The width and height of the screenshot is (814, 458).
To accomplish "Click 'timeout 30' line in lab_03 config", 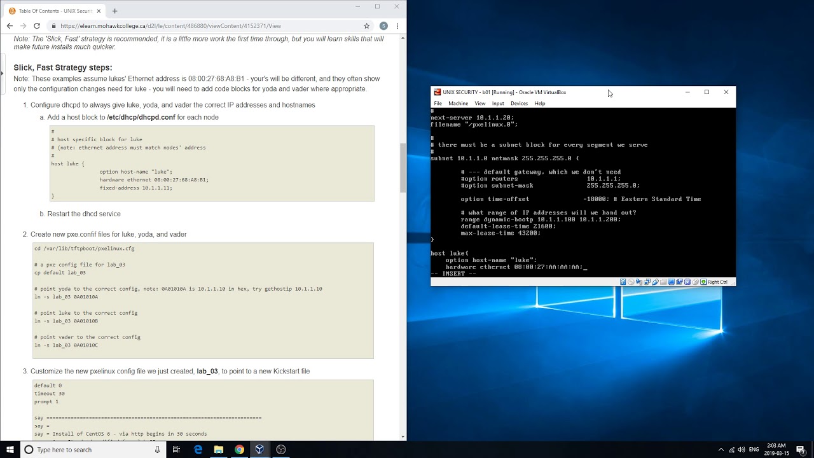I will coord(50,394).
